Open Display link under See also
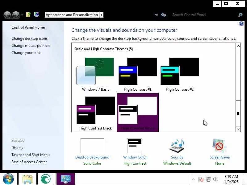This screenshot has width=247, height=185. pos(17,148)
